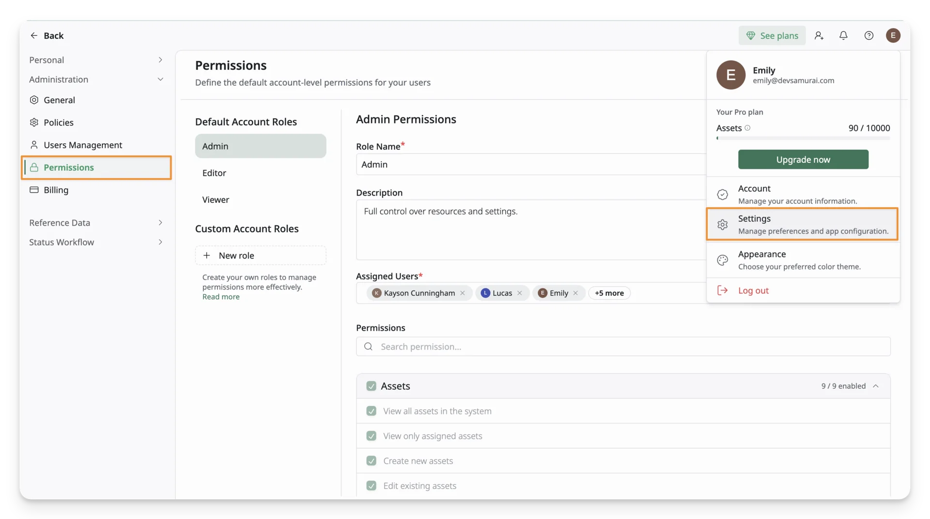The height and width of the screenshot is (519, 930).
Task: Click the emily@devsamurai.com email text
Action: click(793, 80)
